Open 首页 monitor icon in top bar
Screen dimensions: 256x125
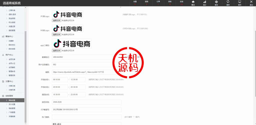239,2
